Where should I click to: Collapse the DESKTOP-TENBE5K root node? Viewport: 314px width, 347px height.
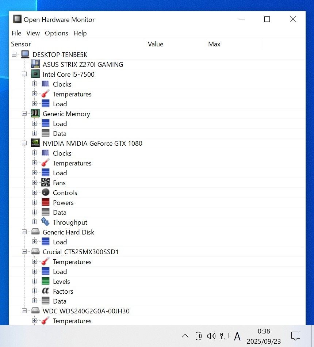pos(14,54)
